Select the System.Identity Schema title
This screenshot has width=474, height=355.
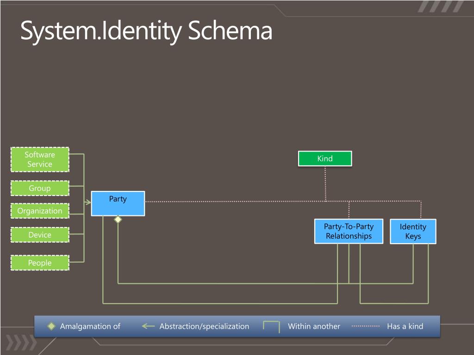[146, 31]
